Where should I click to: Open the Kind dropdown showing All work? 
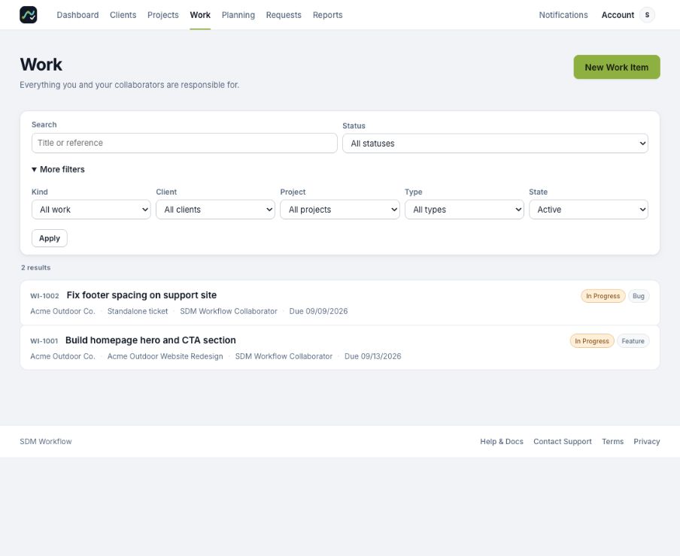click(x=91, y=210)
